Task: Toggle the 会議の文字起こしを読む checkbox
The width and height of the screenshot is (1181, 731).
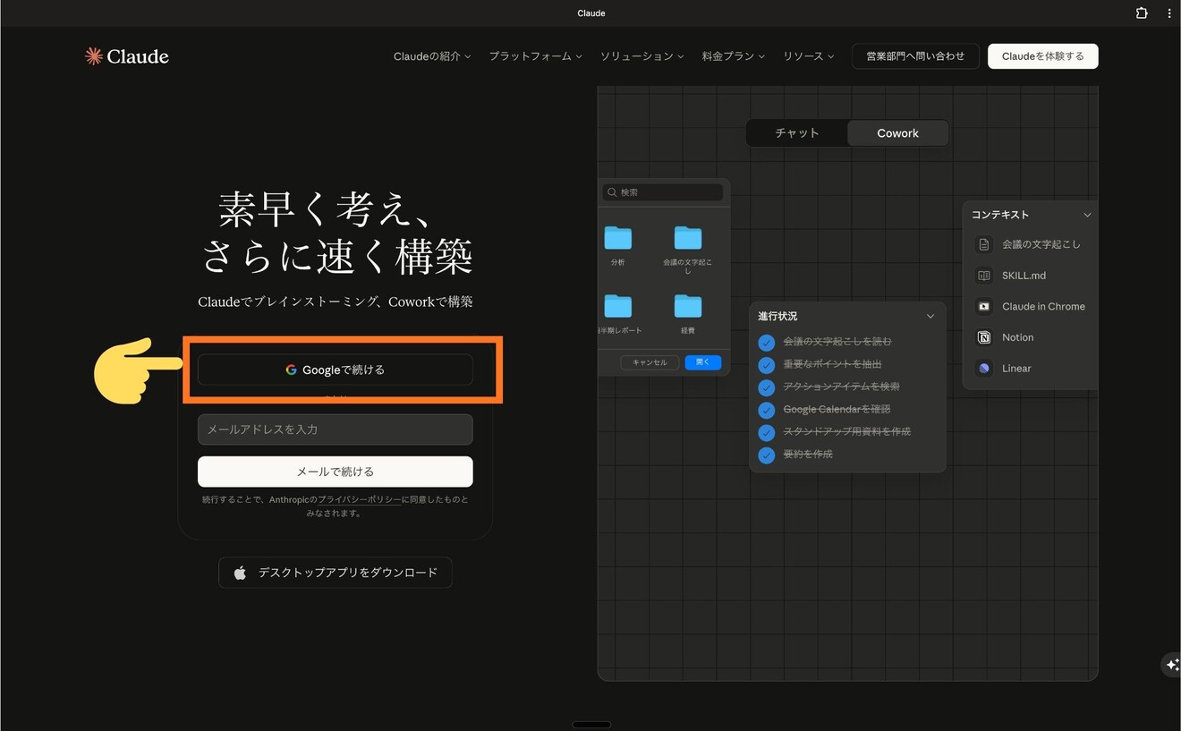Action: point(766,343)
